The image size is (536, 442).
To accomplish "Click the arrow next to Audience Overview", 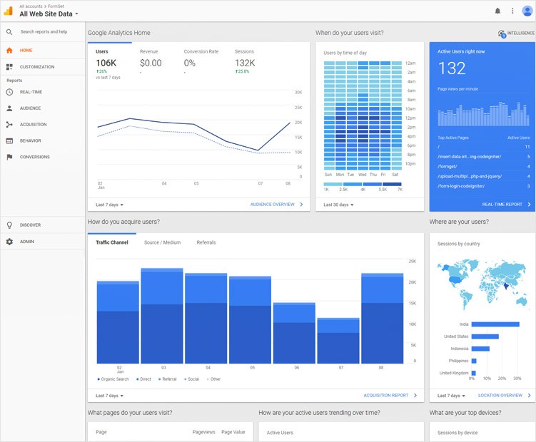I will point(301,205).
